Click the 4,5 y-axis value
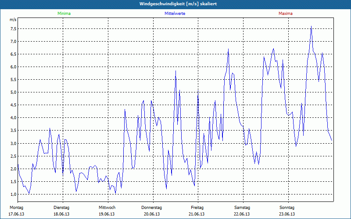This screenshot has height=219, width=351. click(x=13, y=105)
